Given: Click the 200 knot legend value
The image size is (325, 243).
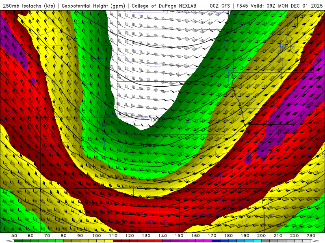Looking at the screenshot, I should click(261, 236).
